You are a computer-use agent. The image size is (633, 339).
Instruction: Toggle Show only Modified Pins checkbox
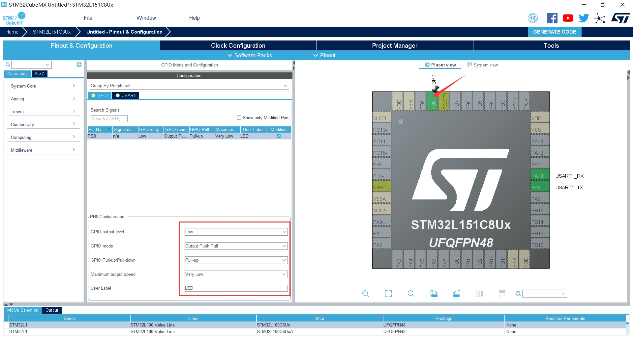point(239,117)
